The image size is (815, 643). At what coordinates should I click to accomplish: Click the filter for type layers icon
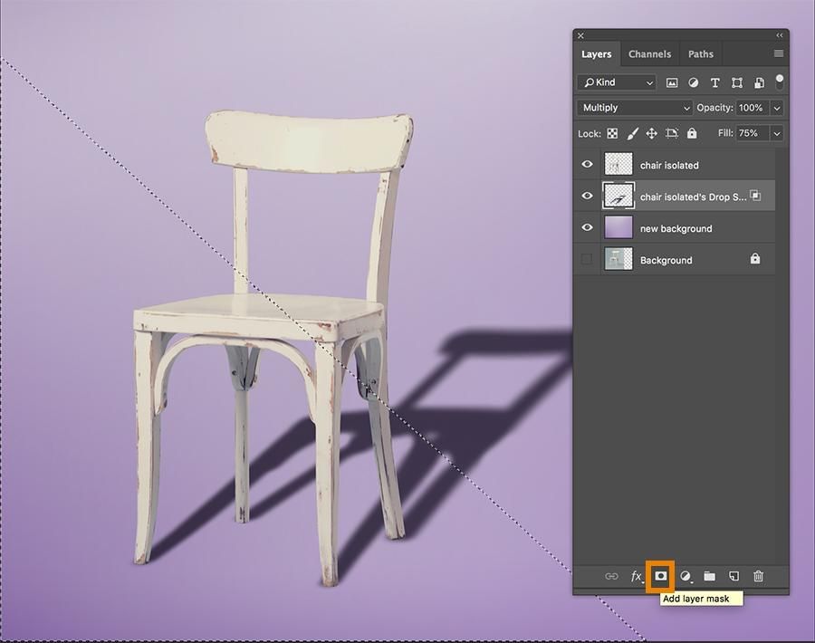[715, 82]
